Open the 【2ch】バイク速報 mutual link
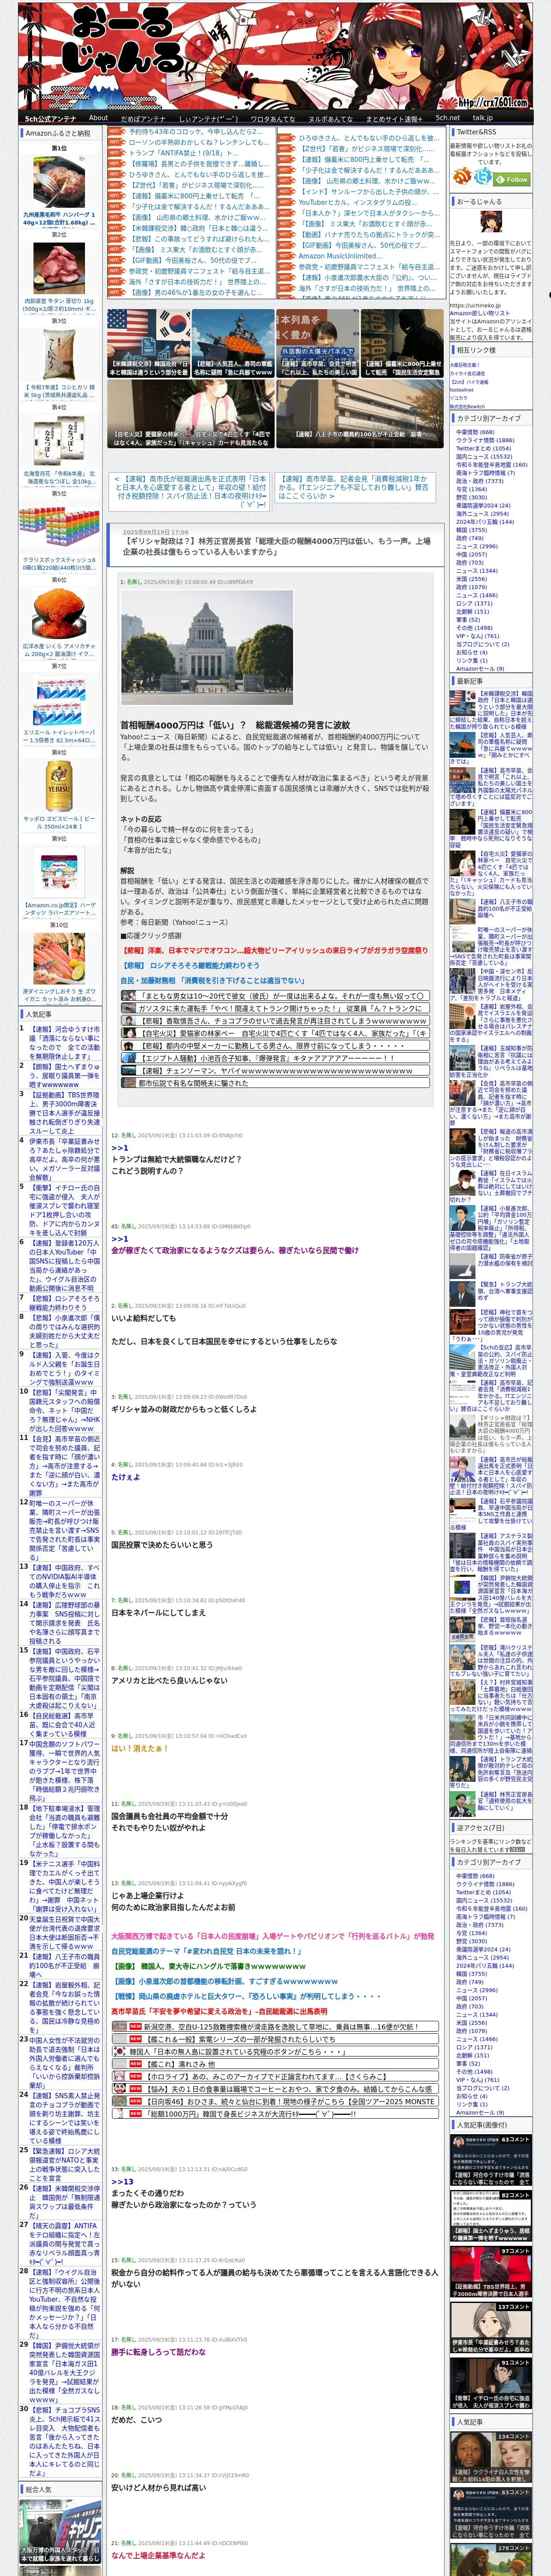The width and height of the screenshot is (551, 2576). (x=470, y=382)
